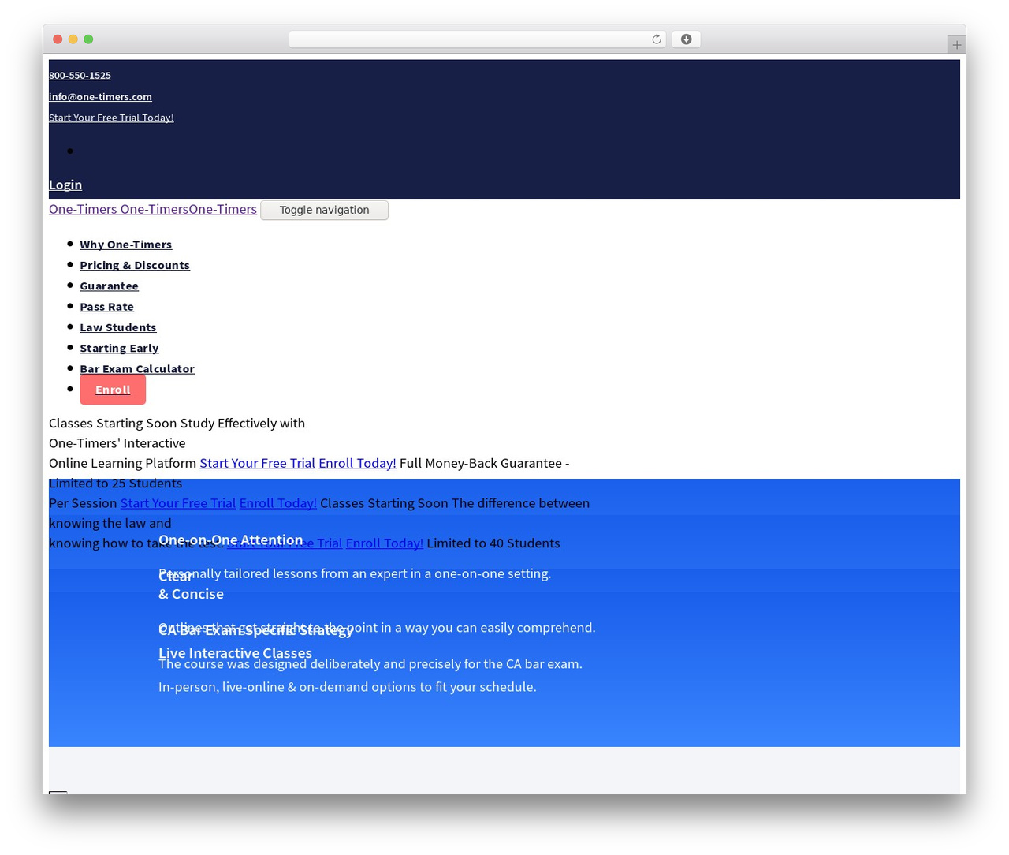
Task: Open the info@one-timers.com email link
Action: 100,97
